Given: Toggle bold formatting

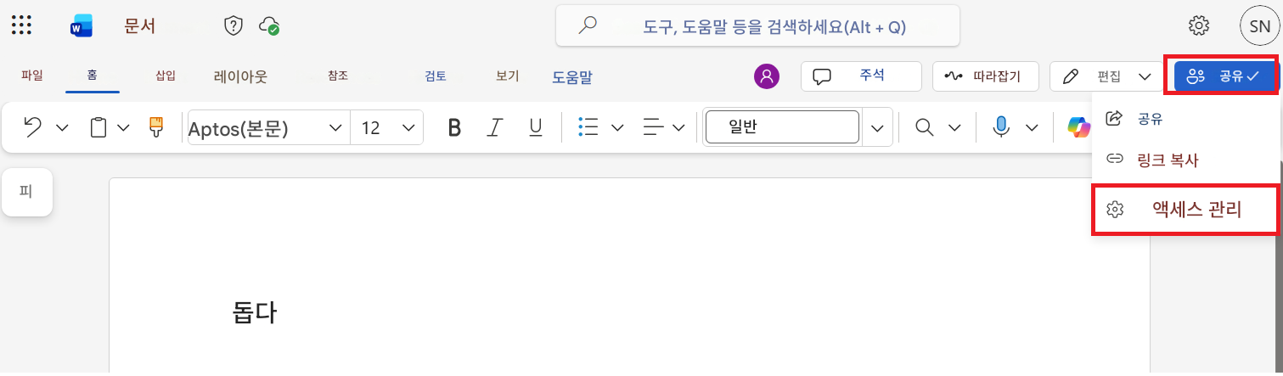Looking at the screenshot, I should 454,127.
